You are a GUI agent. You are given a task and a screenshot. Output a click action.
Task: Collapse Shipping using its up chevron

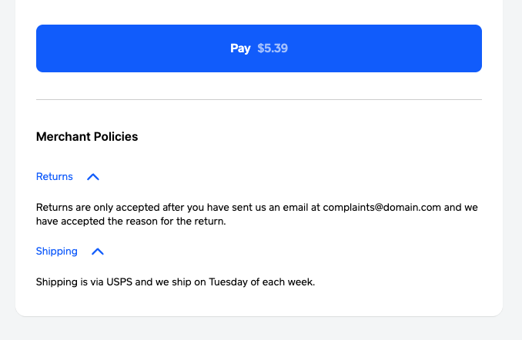coord(98,252)
